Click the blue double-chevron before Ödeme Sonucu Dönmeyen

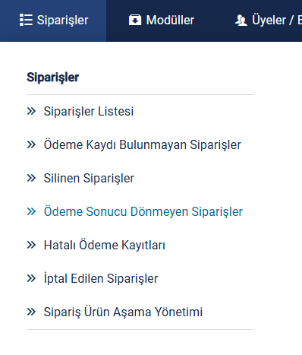[31, 211]
